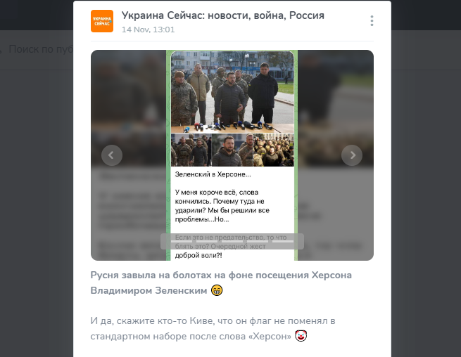This screenshot has width=461, height=357.
Task: Click the bold headline about посещения Херсона
Action: click(x=221, y=283)
